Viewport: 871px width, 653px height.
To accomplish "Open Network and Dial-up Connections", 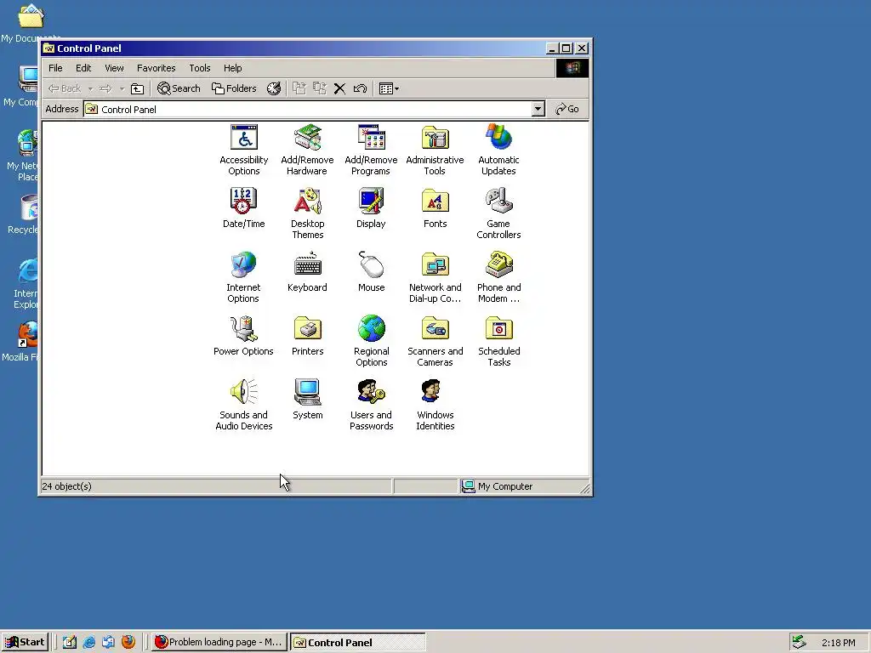I will [x=435, y=278].
